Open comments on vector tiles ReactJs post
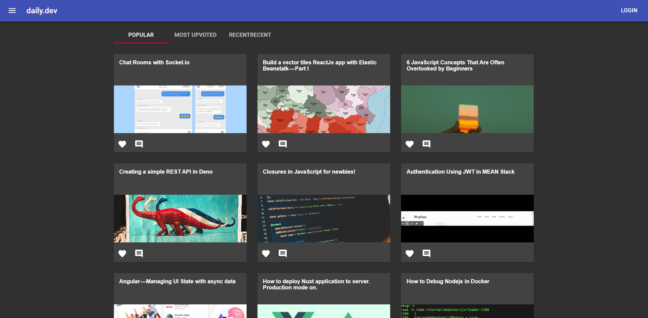The width and height of the screenshot is (648, 318). coord(283,144)
